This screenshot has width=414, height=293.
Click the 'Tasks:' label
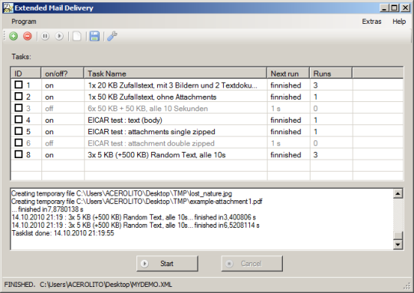(x=21, y=57)
